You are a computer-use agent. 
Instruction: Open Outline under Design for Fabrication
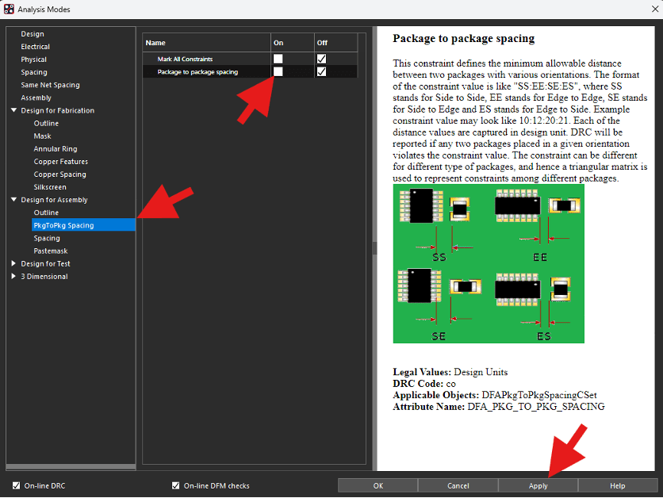[46, 123]
